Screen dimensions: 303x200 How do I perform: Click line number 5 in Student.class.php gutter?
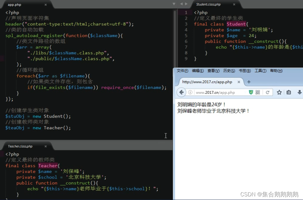coord(186,36)
